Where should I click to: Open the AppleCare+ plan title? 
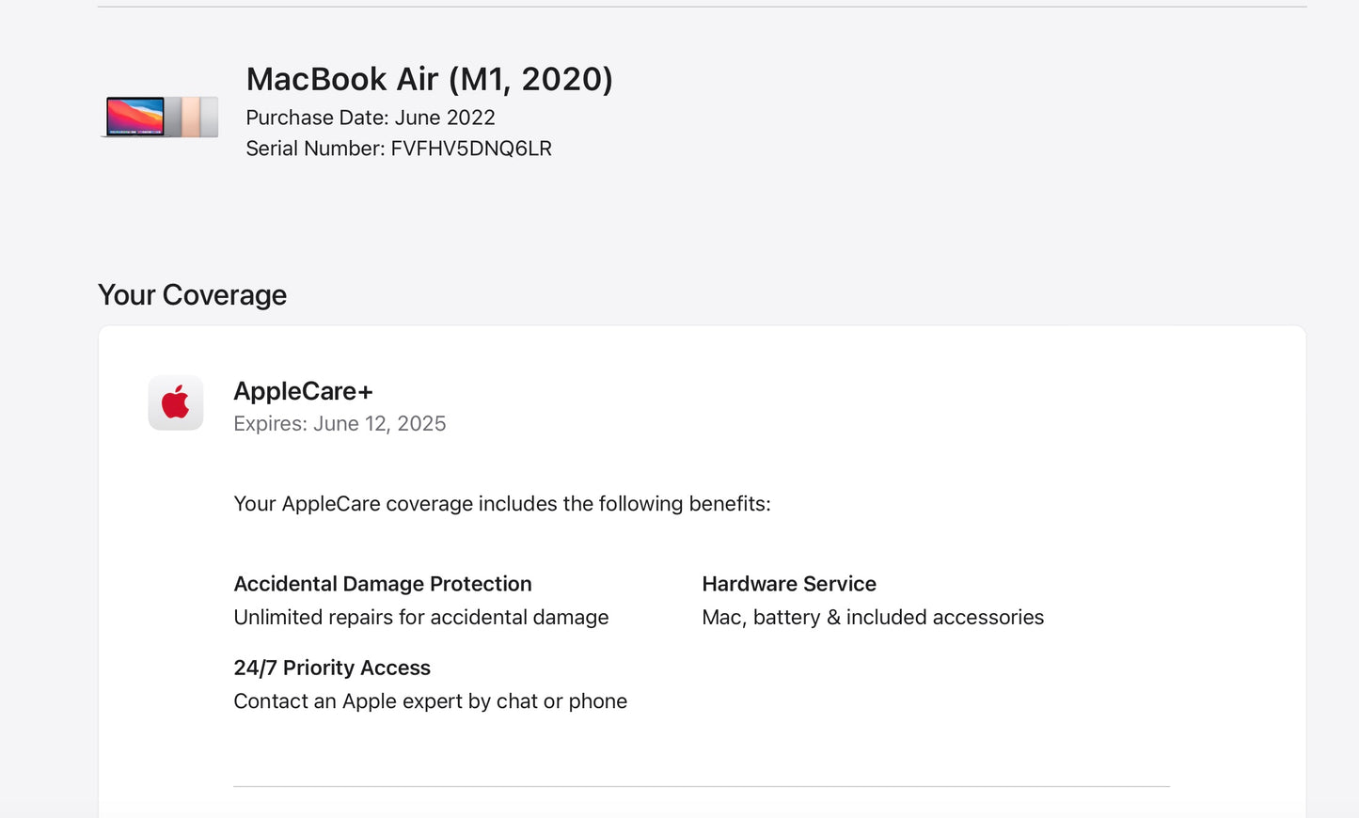click(303, 391)
